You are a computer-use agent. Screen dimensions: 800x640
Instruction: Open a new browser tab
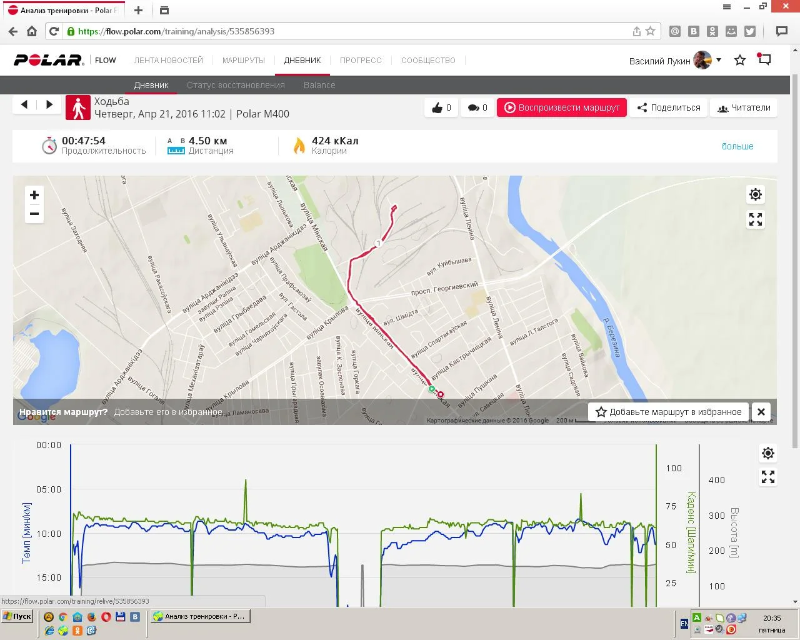139,10
